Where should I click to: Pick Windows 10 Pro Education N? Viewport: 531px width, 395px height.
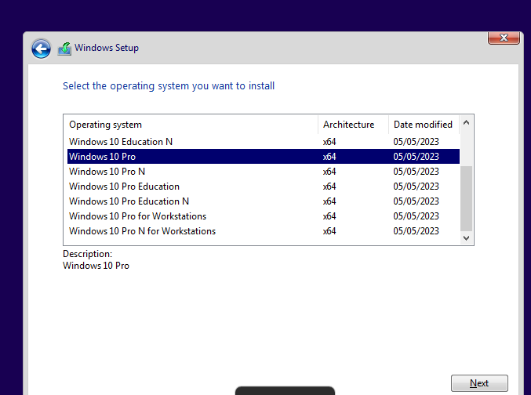click(x=264, y=201)
